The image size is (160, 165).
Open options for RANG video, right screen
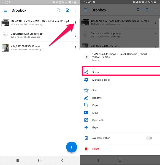tap(155, 22)
